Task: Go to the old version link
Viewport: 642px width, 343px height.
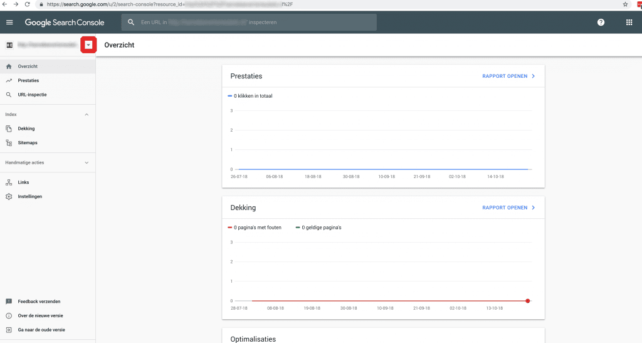Action: coord(41,330)
